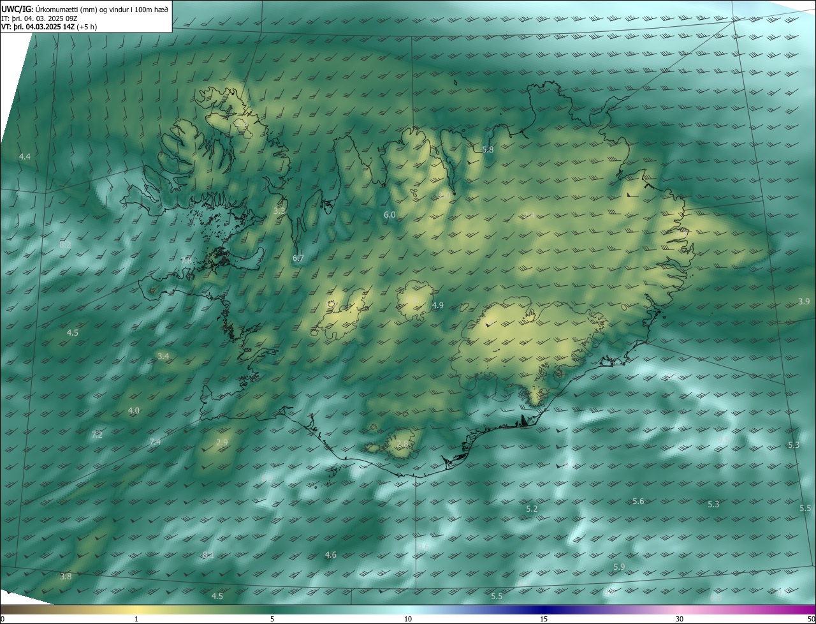
Task: Click the 7.4 value on the map
Action: click(x=155, y=442)
